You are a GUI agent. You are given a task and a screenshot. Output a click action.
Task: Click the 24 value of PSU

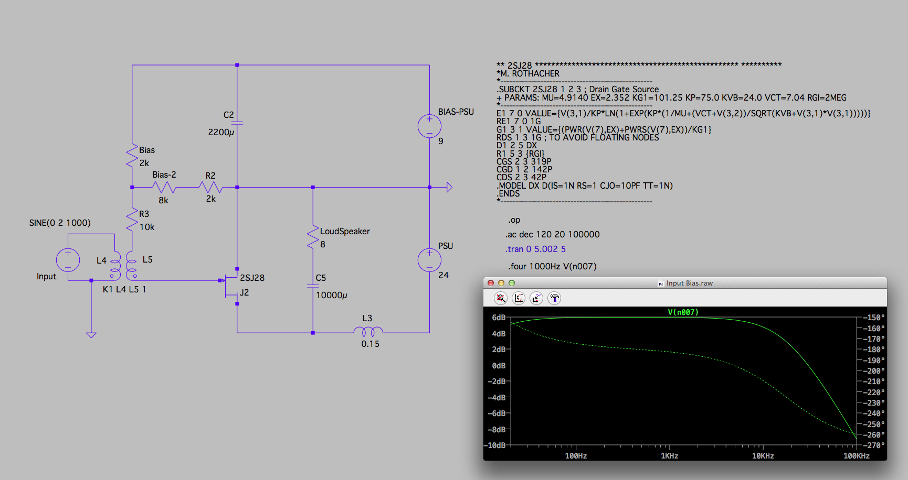click(444, 276)
